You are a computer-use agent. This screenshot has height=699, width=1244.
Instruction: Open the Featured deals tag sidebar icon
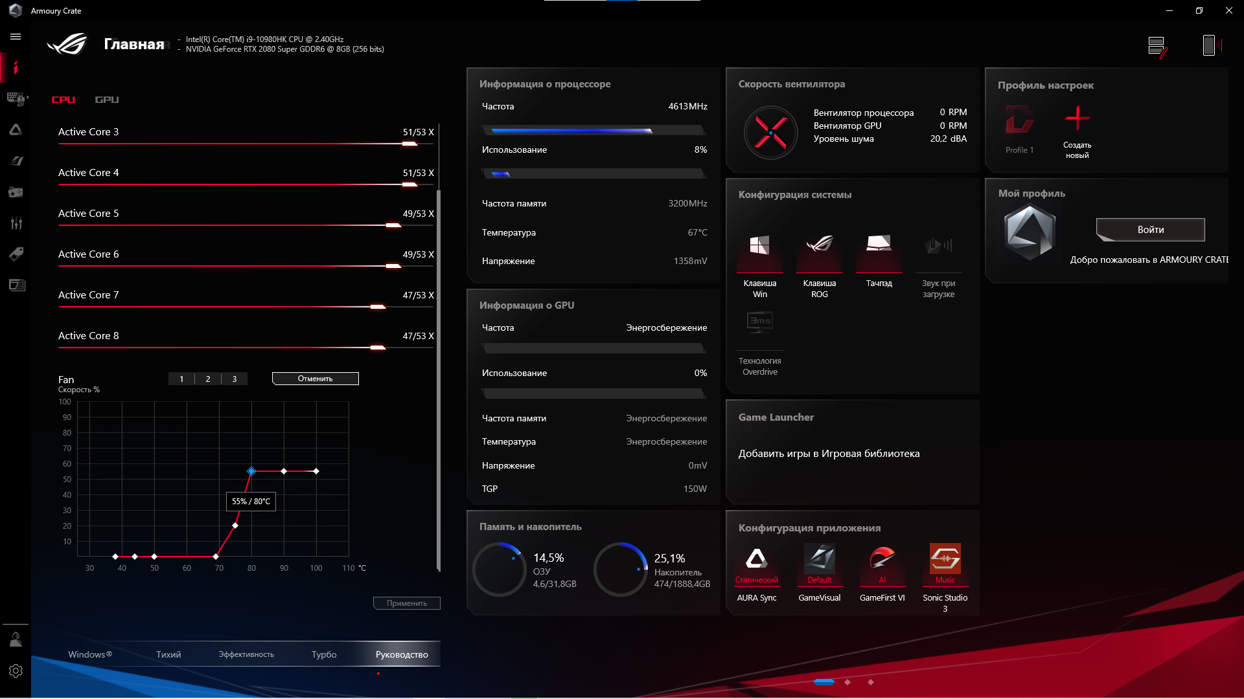pyautogui.click(x=16, y=254)
